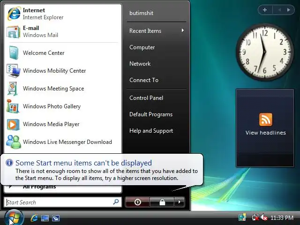Click the network tray icon
Image resolution: width=300 pixels, height=225 pixels.
[x=255, y=217]
